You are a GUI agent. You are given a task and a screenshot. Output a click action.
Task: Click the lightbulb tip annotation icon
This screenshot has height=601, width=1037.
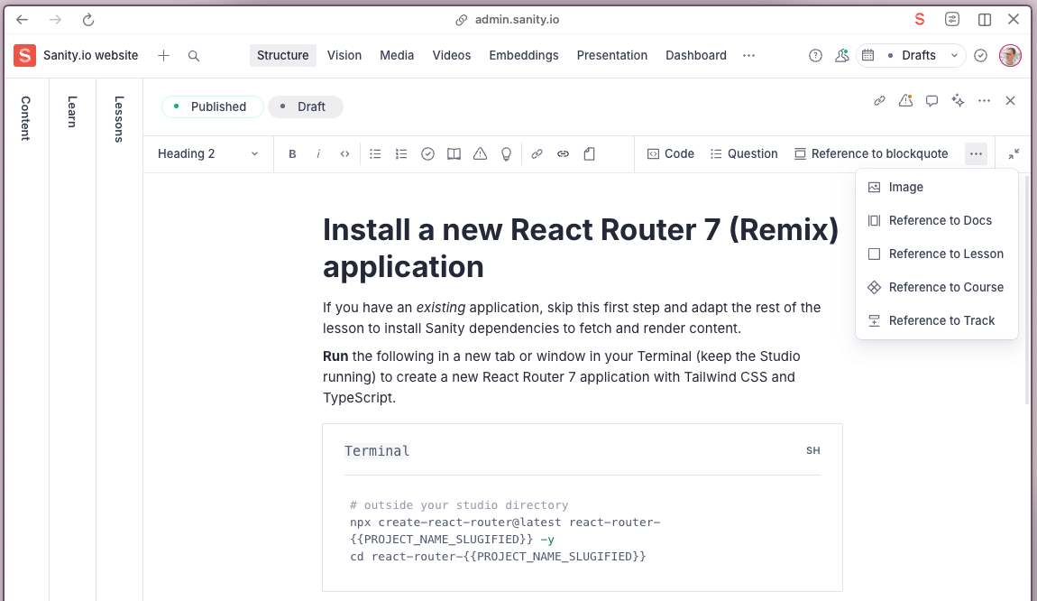pyautogui.click(x=506, y=153)
